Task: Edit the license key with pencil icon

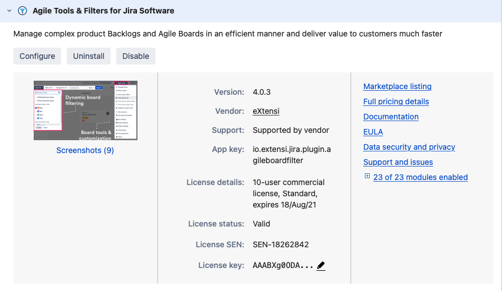Action: click(321, 266)
